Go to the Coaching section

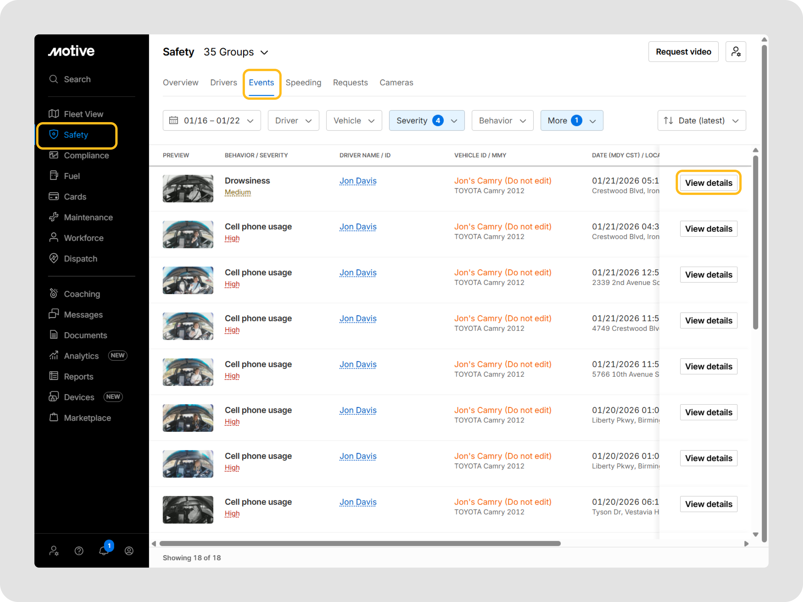(x=82, y=294)
